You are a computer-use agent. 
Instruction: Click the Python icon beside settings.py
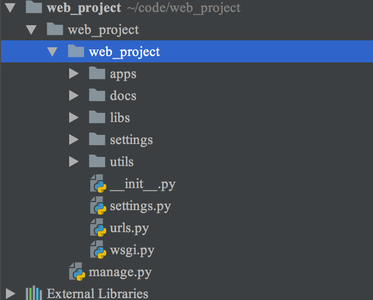tap(98, 206)
